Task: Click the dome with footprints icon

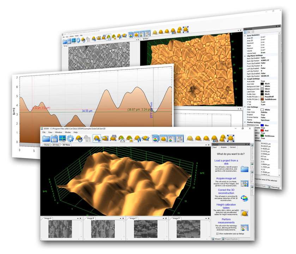Action: tap(138, 139)
